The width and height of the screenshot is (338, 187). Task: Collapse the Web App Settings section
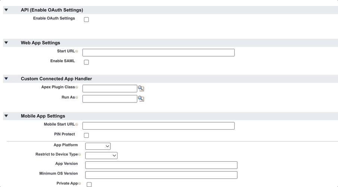tap(6, 43)
